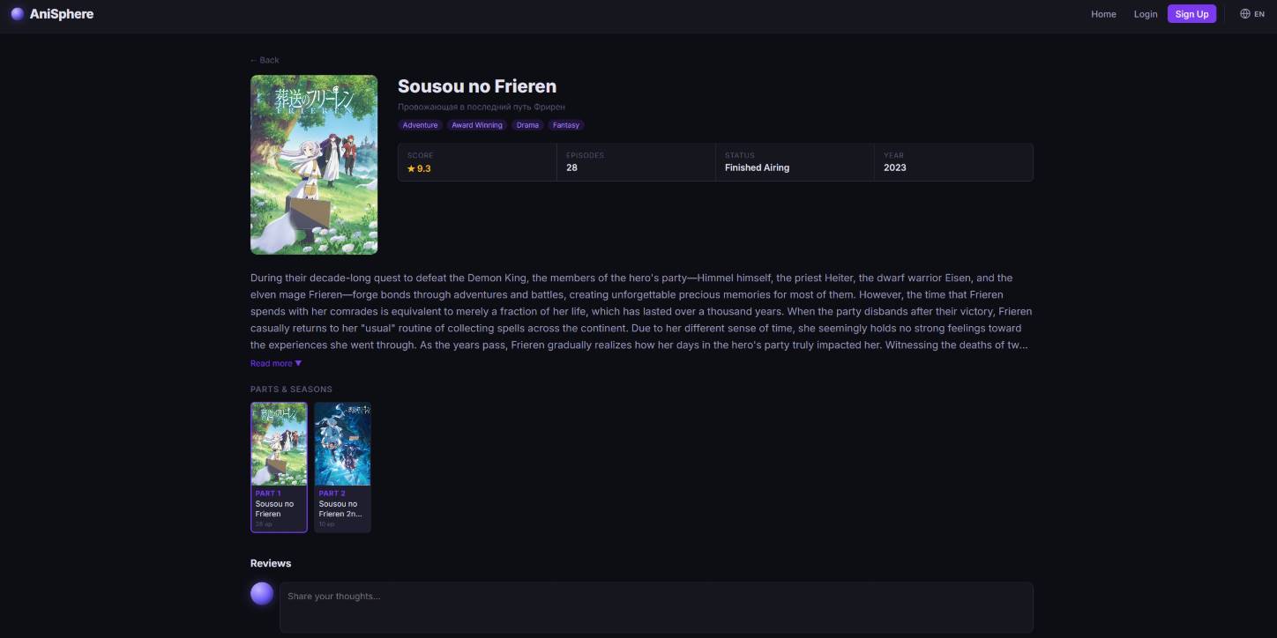This screenshot has height=638, width=1277.
Task: Open the Part 2 Sousou no Frieren 2nd card
Action: (342, 467)
